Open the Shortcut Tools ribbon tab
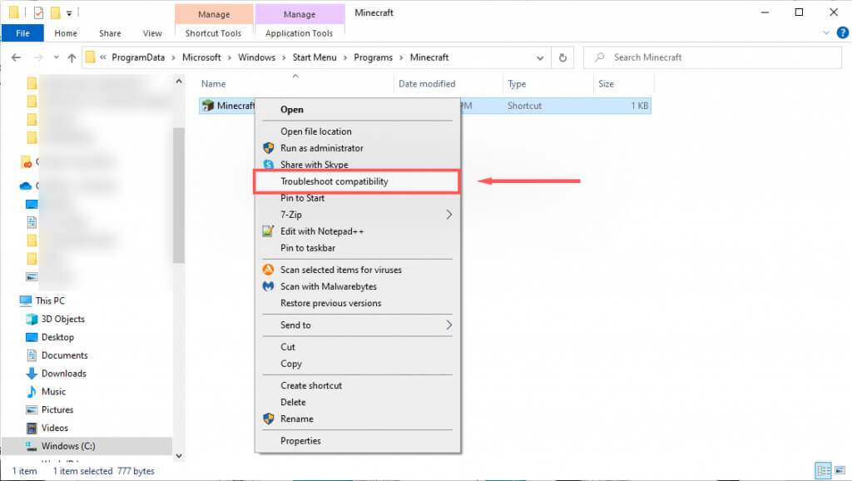Image resolution: width=852 pixels, height=481 pixels. 213,33
